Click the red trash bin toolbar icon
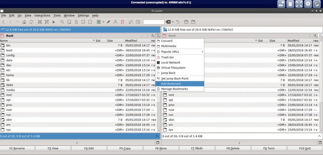Image resolution: width=323 pixels, height=155 pixels. (x=122, y=22)
